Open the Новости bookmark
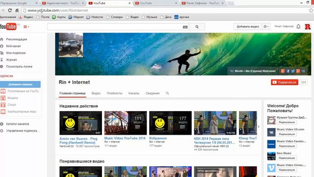 [x=95, y=17]
